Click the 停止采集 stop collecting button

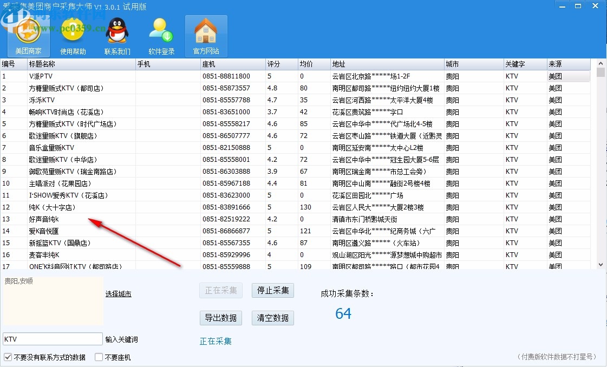click(271, 290)
